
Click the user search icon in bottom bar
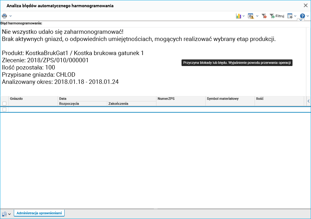click(4, 214)
